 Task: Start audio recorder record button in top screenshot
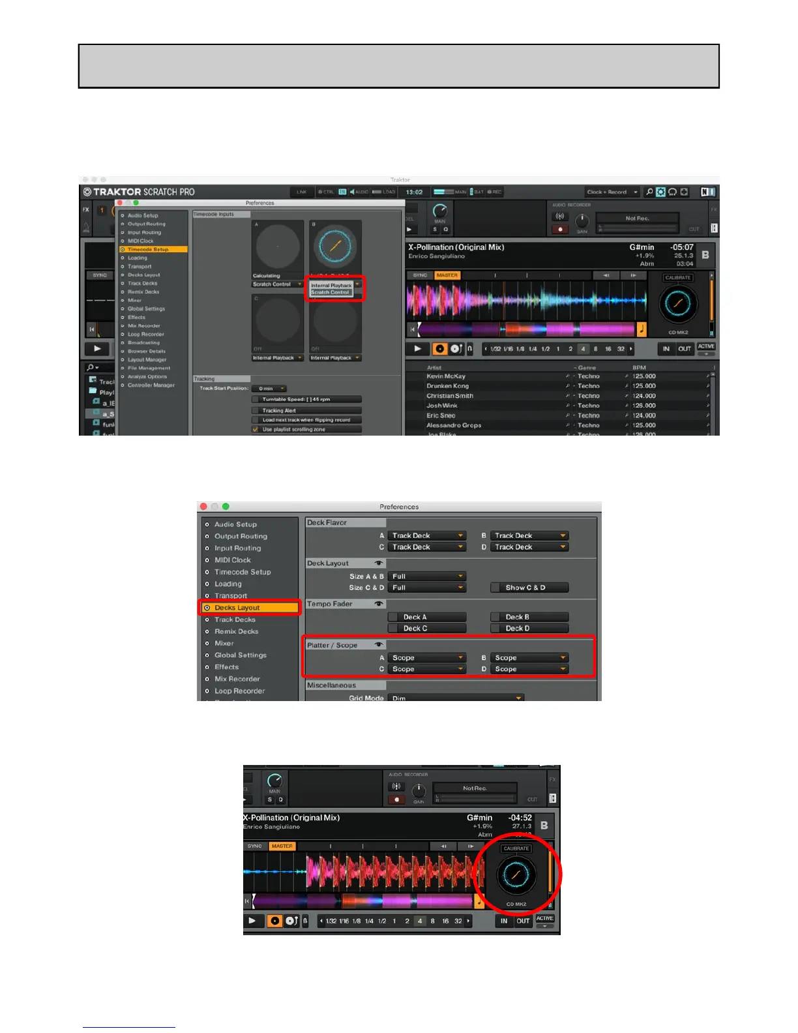click(x=559, y=229)
